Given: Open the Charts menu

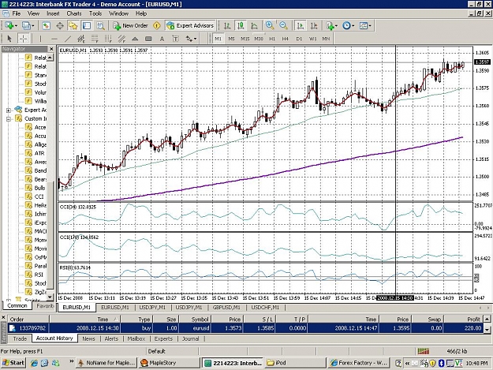Looking at the screenshot, I should point(74,13).
